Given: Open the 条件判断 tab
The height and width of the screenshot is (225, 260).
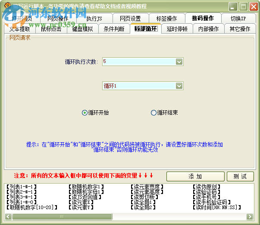Looking at the screenshot, I should tap(114, 29).
